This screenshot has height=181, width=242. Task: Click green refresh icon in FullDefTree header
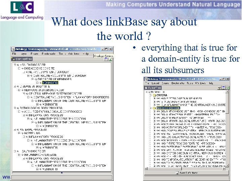[x=228, y=88]
